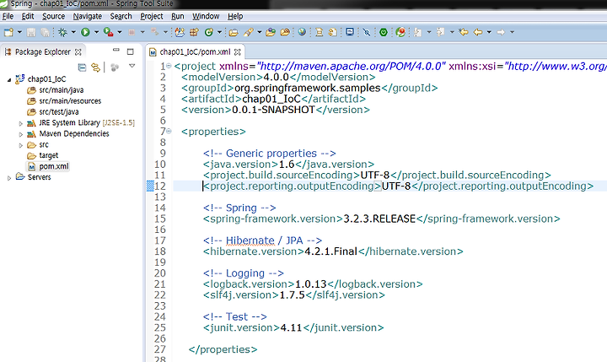The width and height of the screenshot is (607, 362).
Task: Close the Package Explorer tab
Action: click(x=78, y=52)
